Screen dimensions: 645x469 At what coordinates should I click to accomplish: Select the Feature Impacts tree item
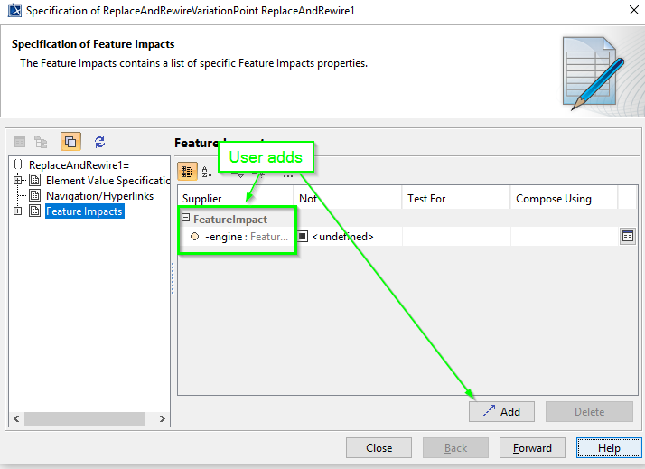pyautogui.click(x=84, y=211)
